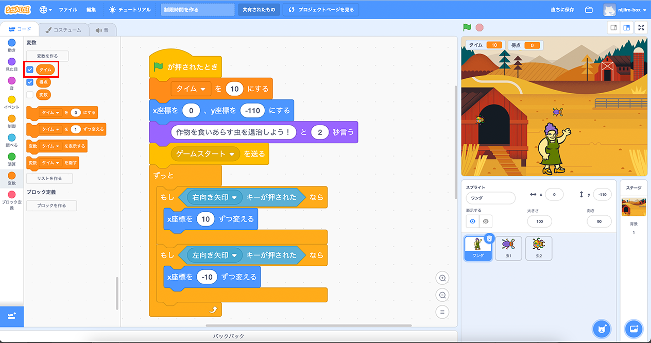Select the 虫1 sprite thumbnail
651x343 pixels.
pos(508,248)
